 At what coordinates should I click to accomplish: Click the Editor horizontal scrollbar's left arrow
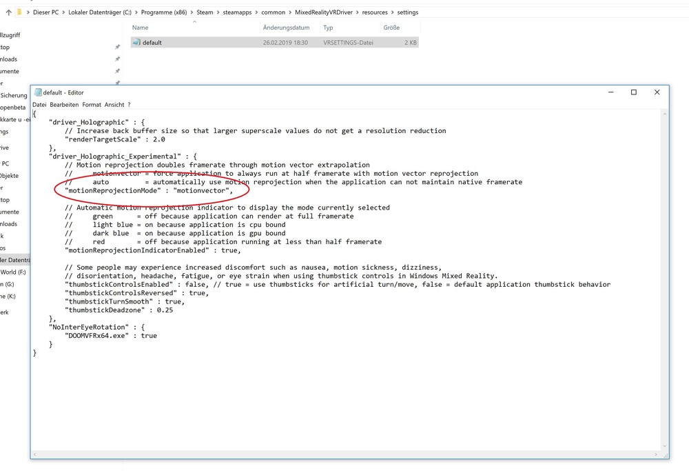[x=34, y=454]
